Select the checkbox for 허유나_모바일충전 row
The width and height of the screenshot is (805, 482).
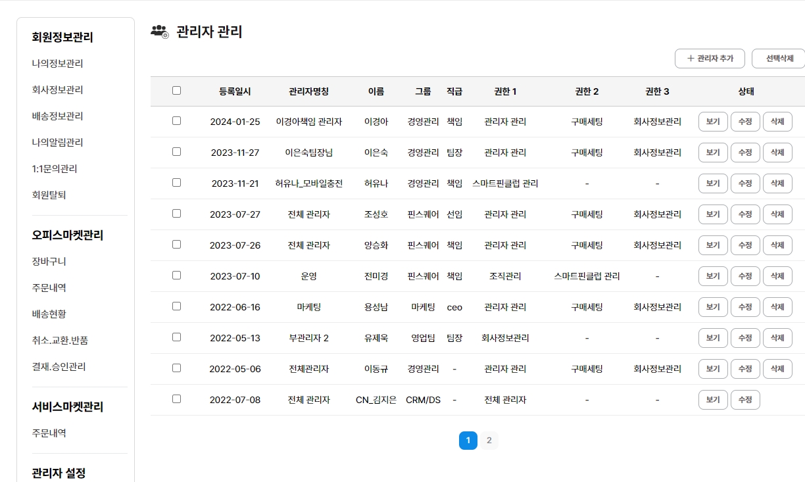(176, 183)
